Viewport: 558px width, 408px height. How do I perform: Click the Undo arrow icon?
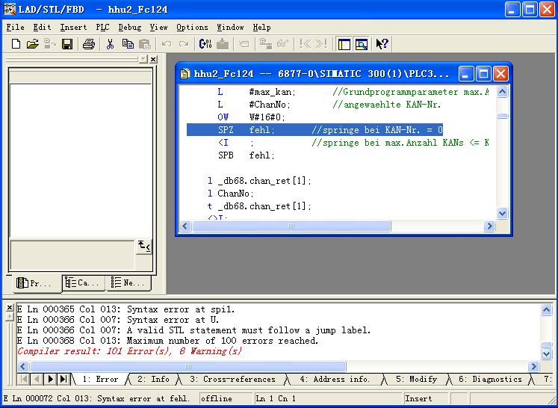[166, 44]
